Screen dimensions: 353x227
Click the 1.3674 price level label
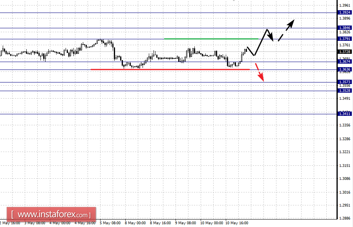pos(344,62)
